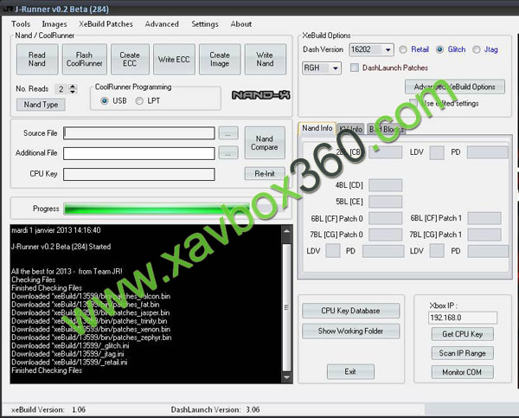
Task: Click the 6BL [CF] Patch 0 field
Action: [x=386, y=219]
